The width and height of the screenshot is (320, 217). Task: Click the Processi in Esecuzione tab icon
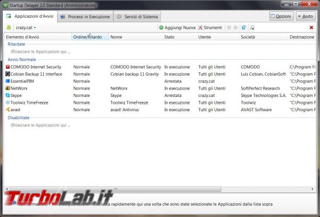click(x=63, y=17)
